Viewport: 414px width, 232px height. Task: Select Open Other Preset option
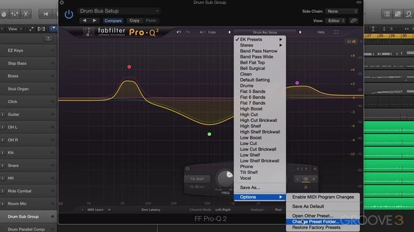[312, 216]
